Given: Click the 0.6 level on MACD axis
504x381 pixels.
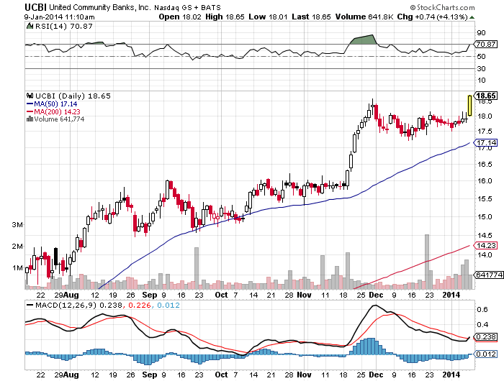Looking at the screenshot, I should click(x=483, y=310).
